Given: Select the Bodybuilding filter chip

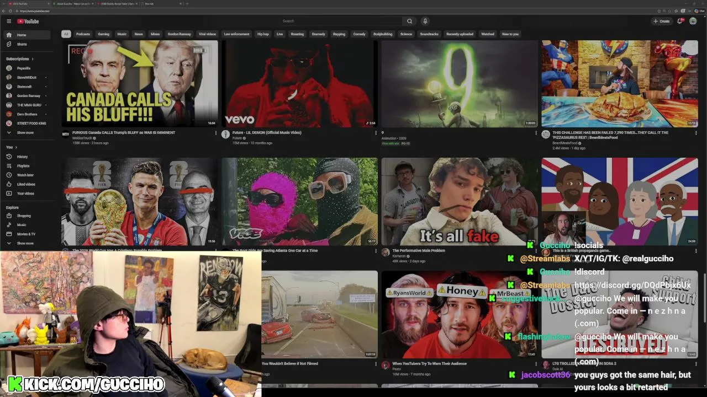Looking at the screenshot, I should [x=383, y=34].
